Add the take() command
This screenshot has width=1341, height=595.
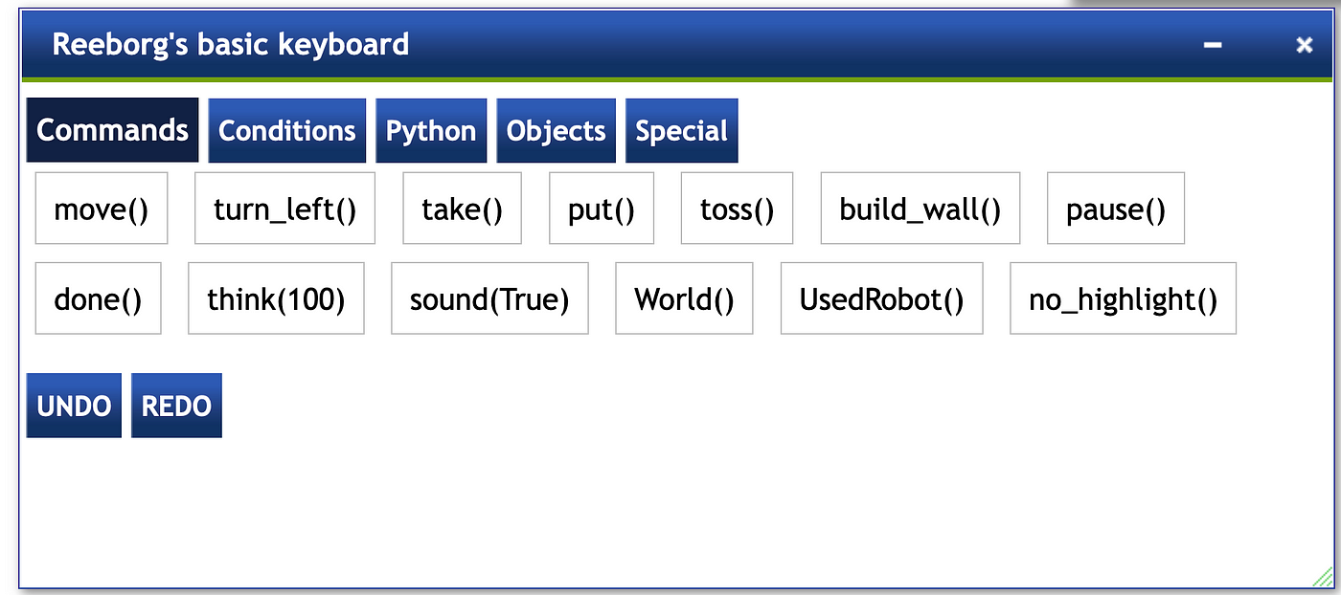[463, 209]
